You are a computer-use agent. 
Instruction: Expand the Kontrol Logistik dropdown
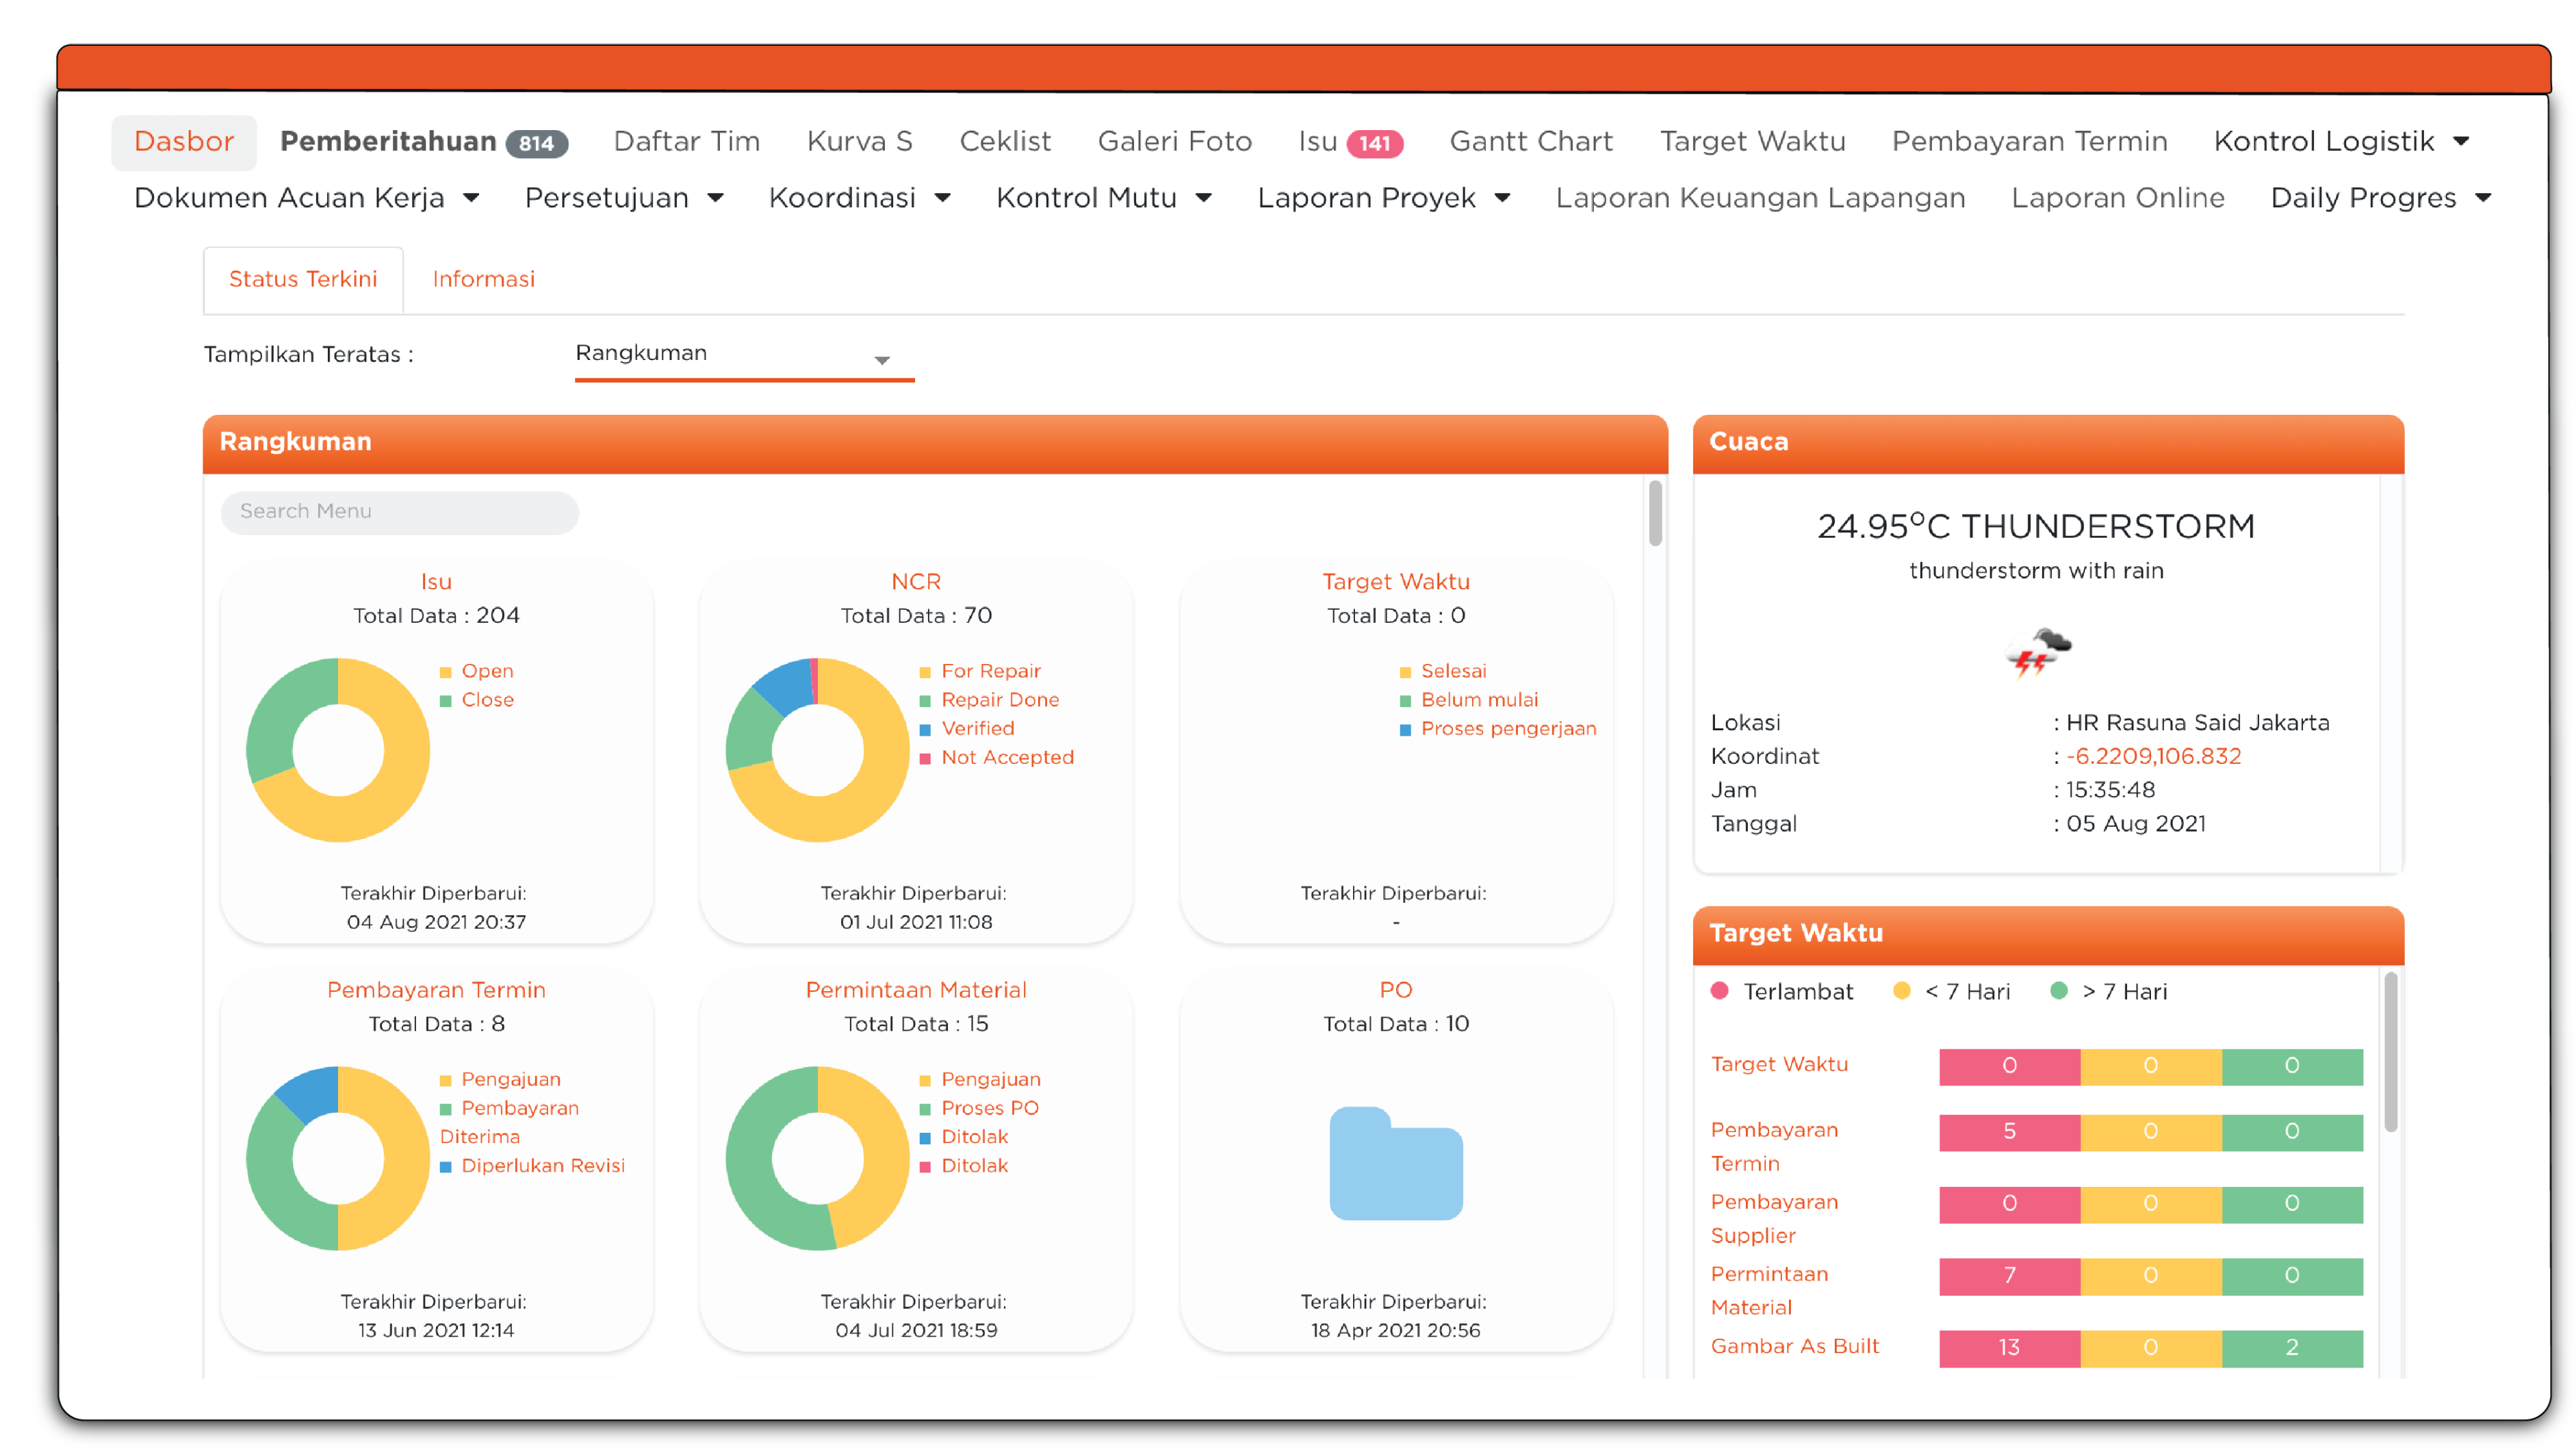tap(2341, 141)
